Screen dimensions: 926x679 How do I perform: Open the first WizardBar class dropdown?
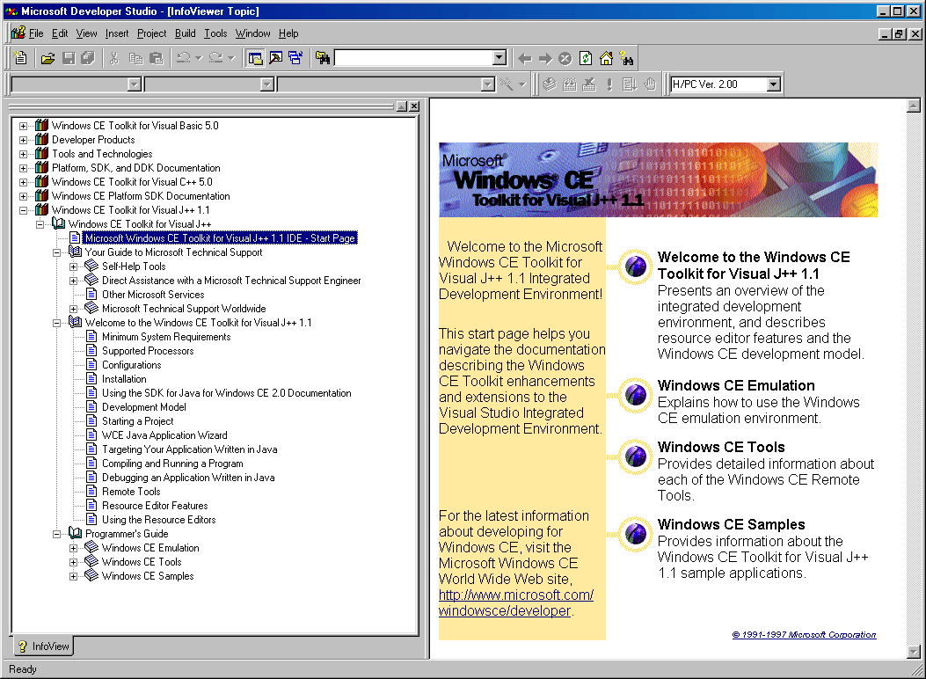pyautogui.click(x=135, y=84)
